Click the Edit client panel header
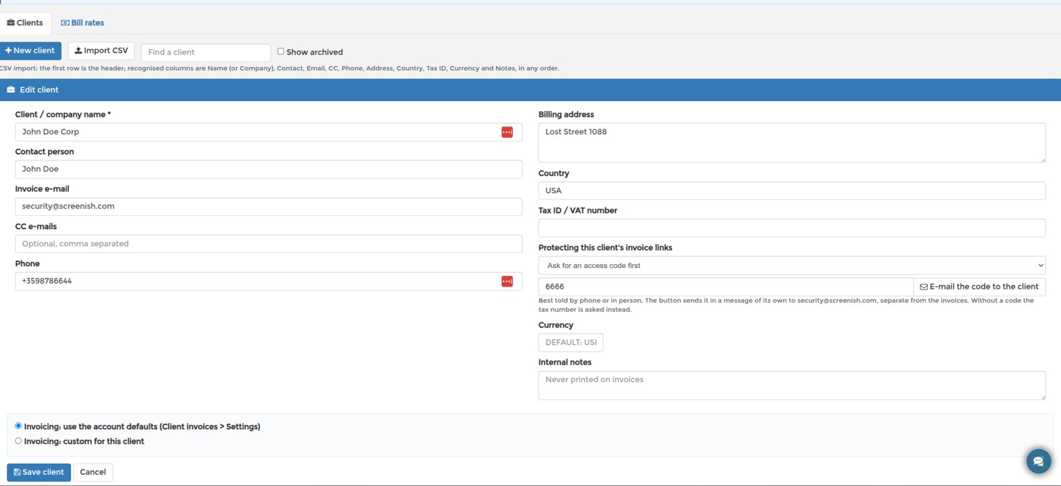The width and height of the screenshot is (1061, 486). (530, 90)
